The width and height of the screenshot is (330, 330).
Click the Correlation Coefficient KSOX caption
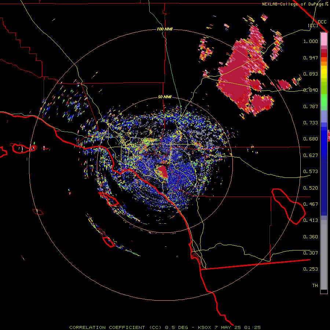point(165,327)
